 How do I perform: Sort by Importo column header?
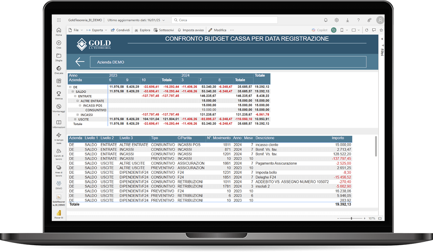338,138
